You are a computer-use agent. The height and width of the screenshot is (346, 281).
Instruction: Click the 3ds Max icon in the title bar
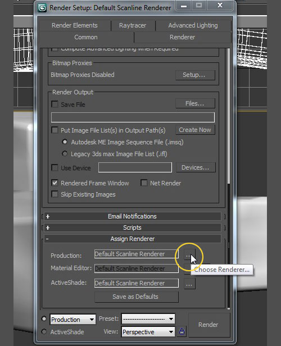point(42,8)
